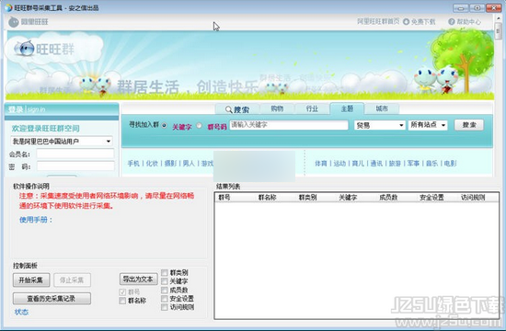Click the 成员数 column header
Screen dimensions: 506x331
pyautogui.click(x=388, y=197)
